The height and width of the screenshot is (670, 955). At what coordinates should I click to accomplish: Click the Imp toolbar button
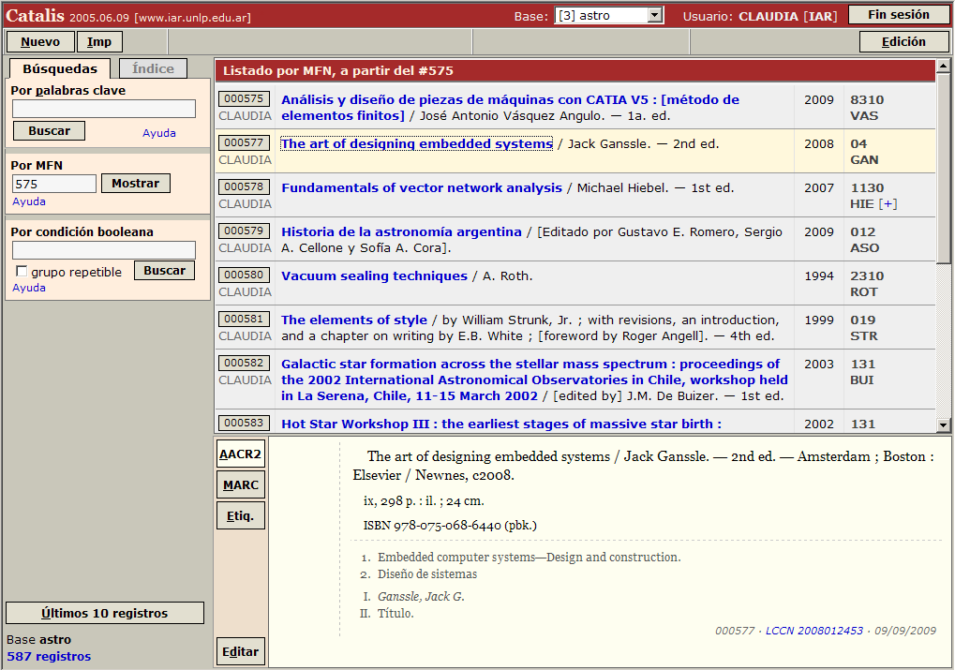(99, 42)
